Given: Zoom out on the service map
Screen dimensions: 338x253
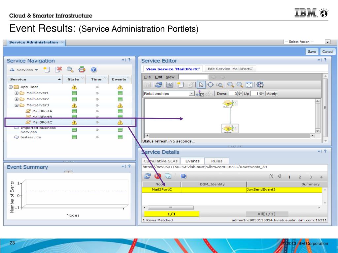Looking at the screenshot, I should pyautogui.click(x=240, y=85).
